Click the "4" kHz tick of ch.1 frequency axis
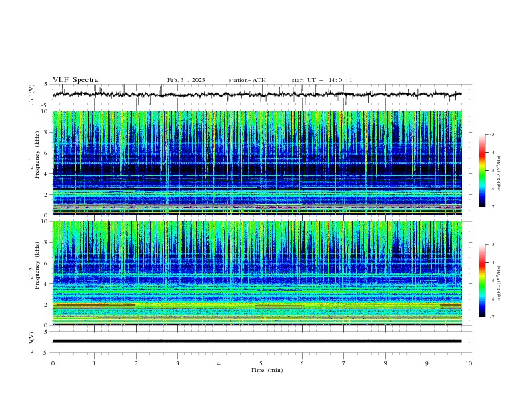This screenshot has height=408, width=528. pos(46,174)
